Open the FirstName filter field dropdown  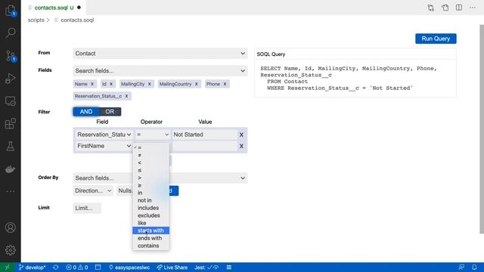click(x=104, y=146)
